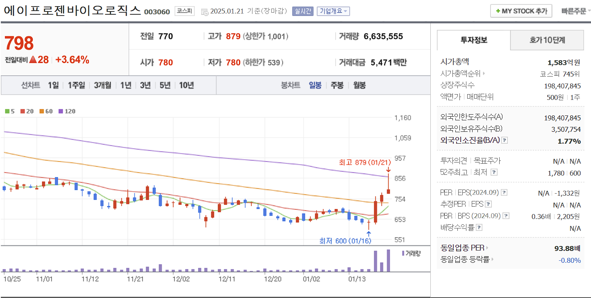Screen dimensions: 591x298
Task: Click the 코스피 badge beside the stock name
Action: [184, 11]
